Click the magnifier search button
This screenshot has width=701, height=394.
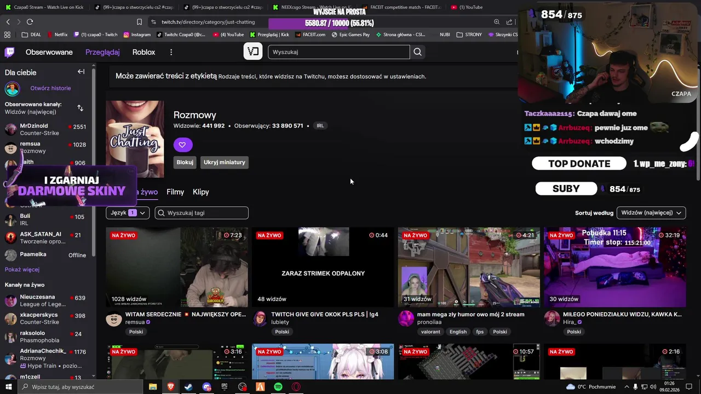(x=418, y=52)
